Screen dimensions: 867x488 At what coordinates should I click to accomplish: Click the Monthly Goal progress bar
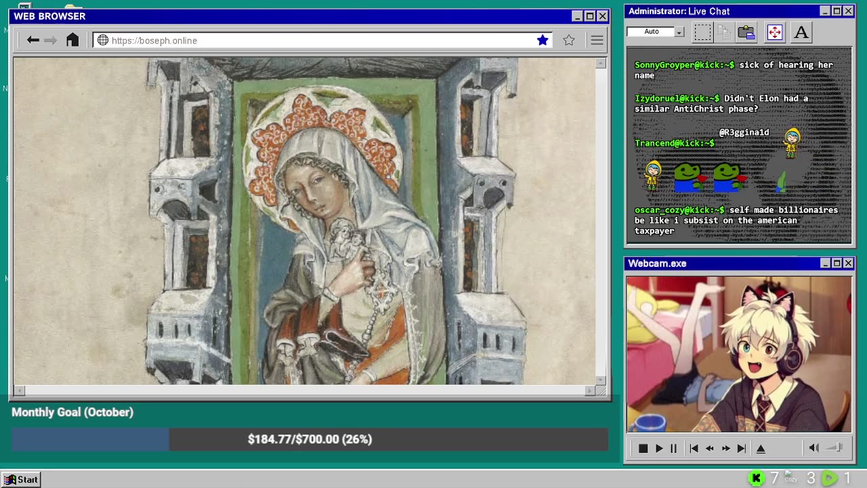pos(310,439)
